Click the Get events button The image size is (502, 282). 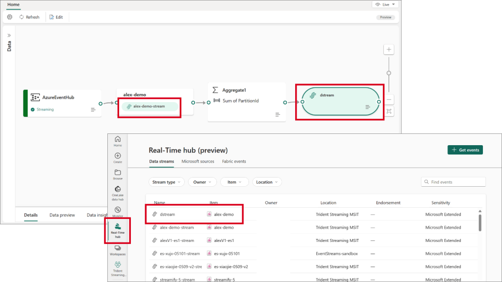pyautogui.click(x=465, y=150)
